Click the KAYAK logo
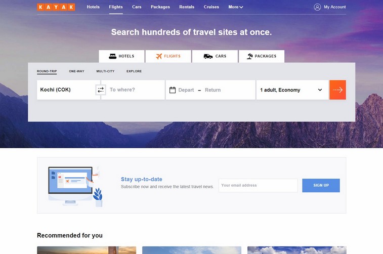 [x=56, y=7]
